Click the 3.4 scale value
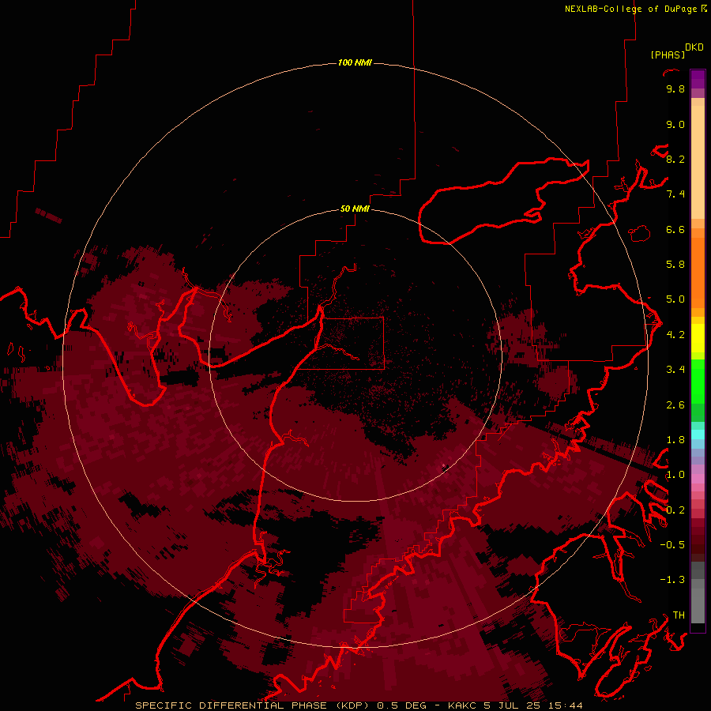Screen dimensions: 711x711 point(675,370)
